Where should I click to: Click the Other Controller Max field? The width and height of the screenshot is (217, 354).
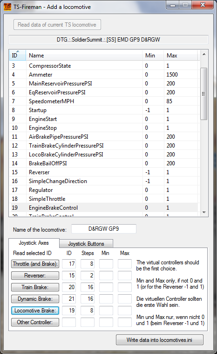tap(125, 322)
